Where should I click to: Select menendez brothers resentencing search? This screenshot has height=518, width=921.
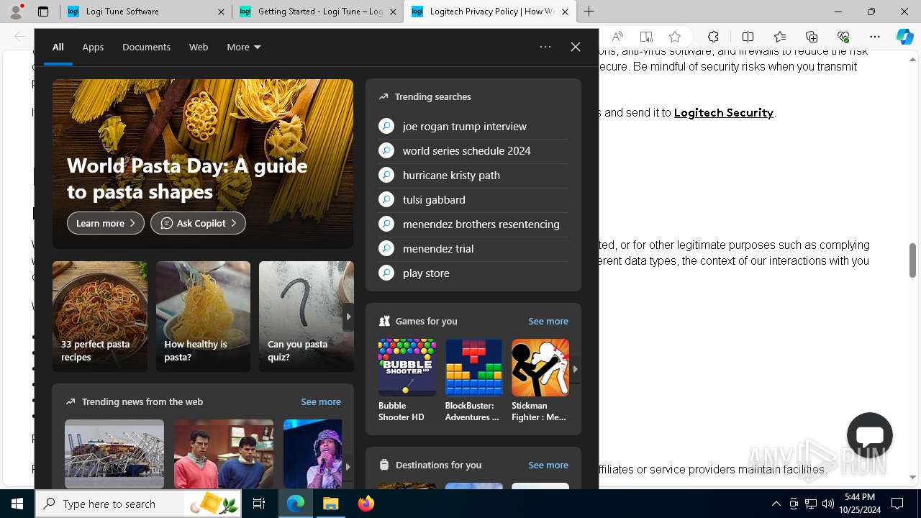473,224
